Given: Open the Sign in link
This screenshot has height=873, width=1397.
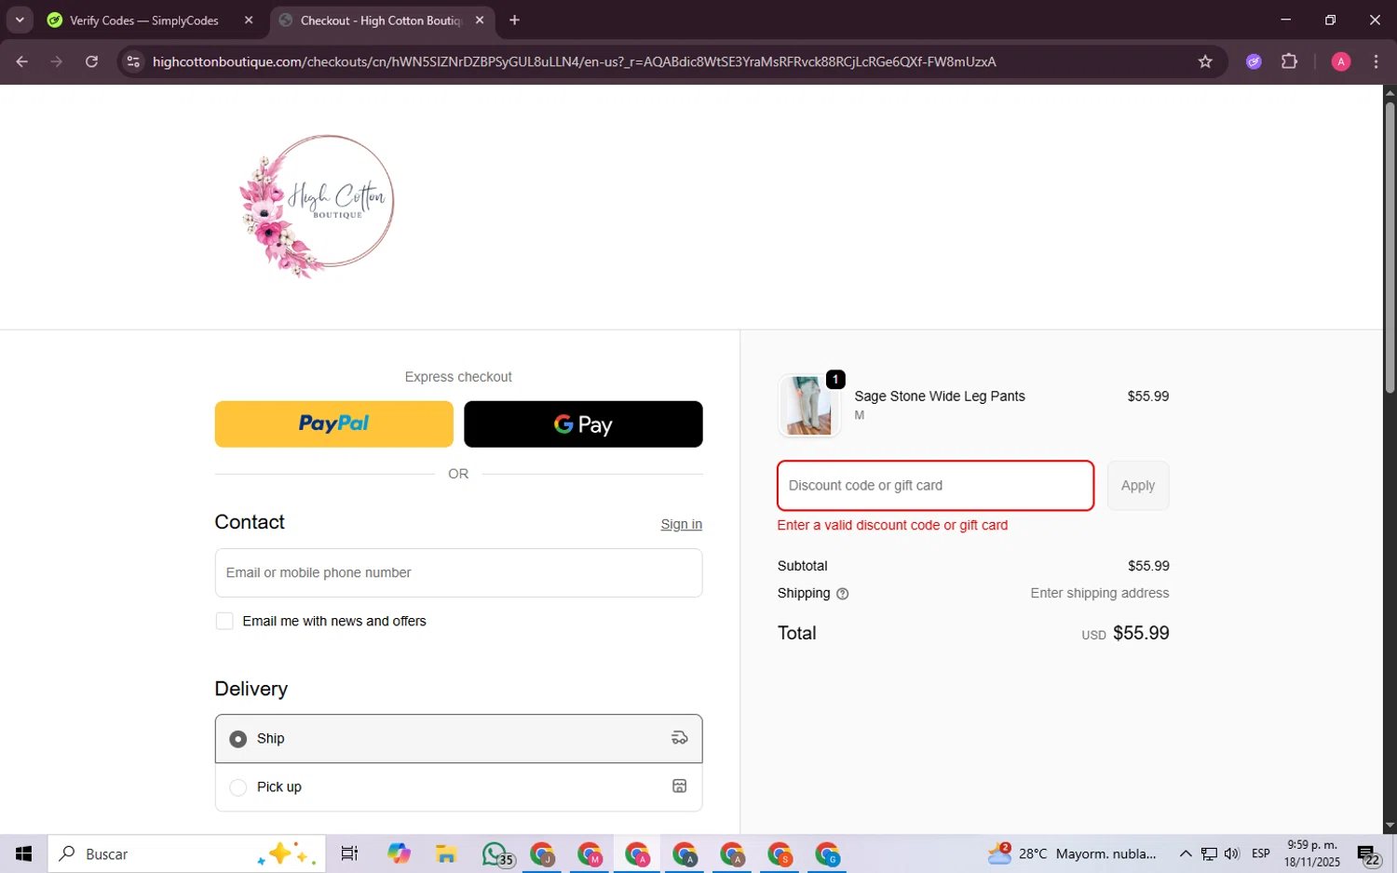Looking at the screenshot, I should tap(681, 525).
